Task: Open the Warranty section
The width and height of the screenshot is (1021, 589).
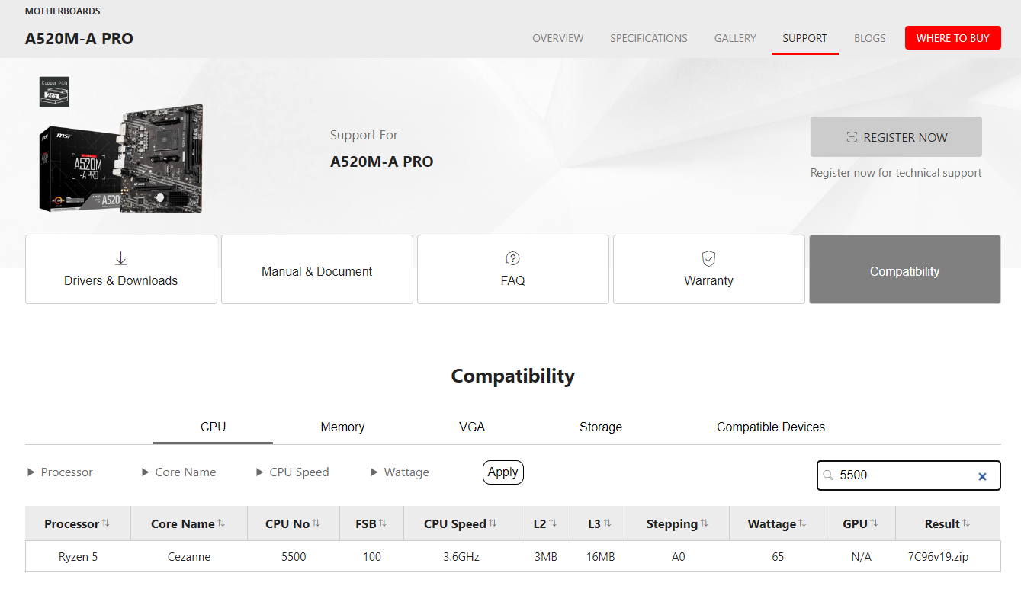Action: 709,270
